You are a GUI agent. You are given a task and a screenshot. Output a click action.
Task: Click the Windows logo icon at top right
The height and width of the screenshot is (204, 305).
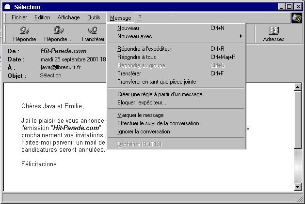point(296,18)
